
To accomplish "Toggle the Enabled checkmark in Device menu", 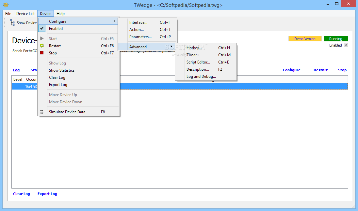I will (42, 28).
